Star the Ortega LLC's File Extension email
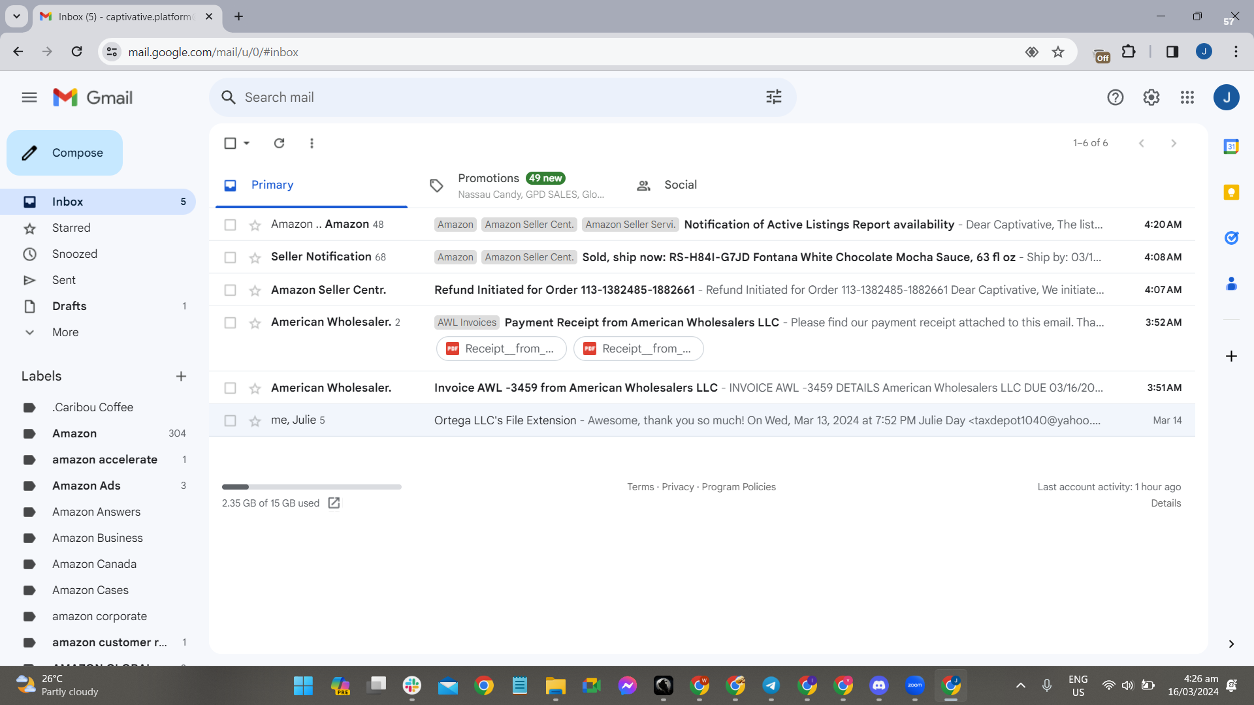 (x=255, y=421)
